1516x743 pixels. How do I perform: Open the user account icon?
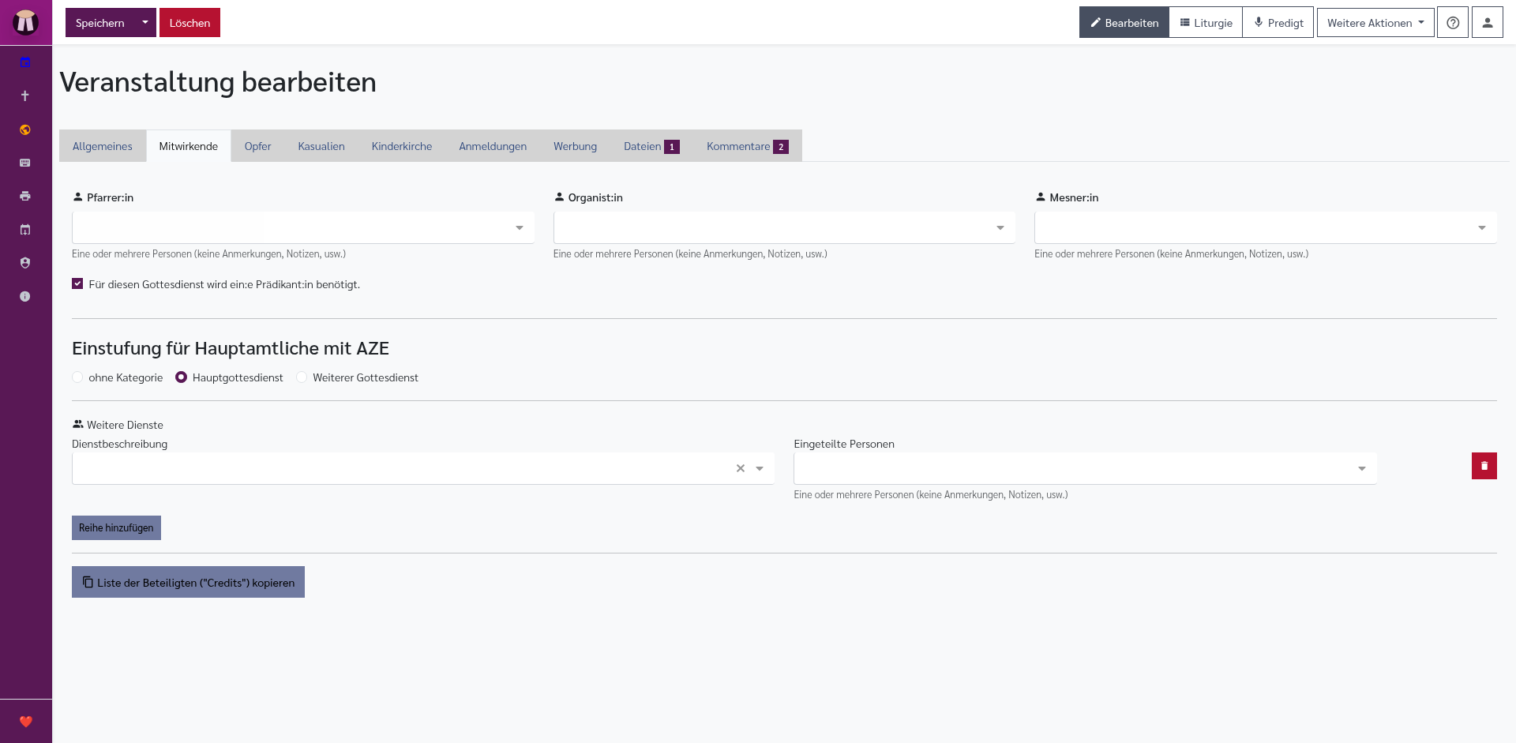pos(1488,22)
